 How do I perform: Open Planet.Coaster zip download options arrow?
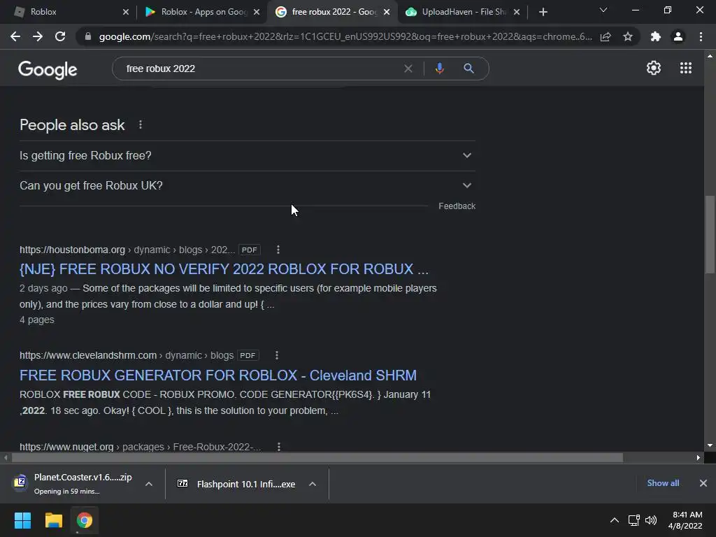click(149, 484)
